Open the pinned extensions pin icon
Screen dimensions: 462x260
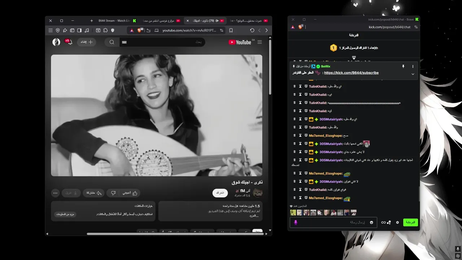pyautogui.click(x=65, y=30)
